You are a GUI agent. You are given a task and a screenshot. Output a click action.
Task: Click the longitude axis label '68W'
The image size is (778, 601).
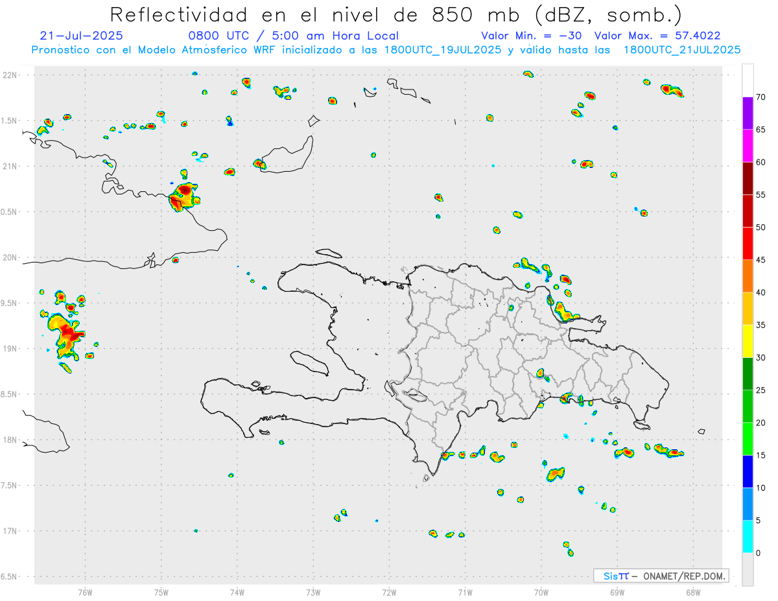coord(693,591)
